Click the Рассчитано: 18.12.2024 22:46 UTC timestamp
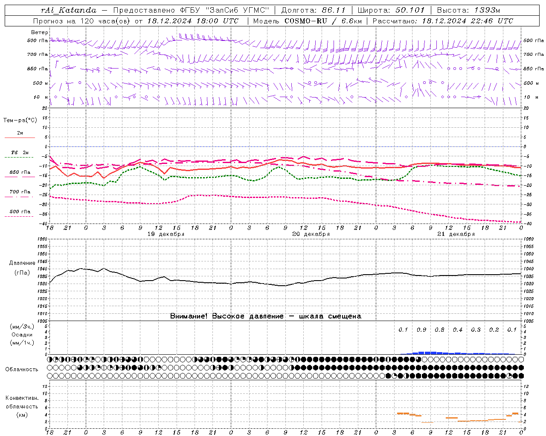The width and height of the screenshot is (546, 436). [x=443, y=21]
